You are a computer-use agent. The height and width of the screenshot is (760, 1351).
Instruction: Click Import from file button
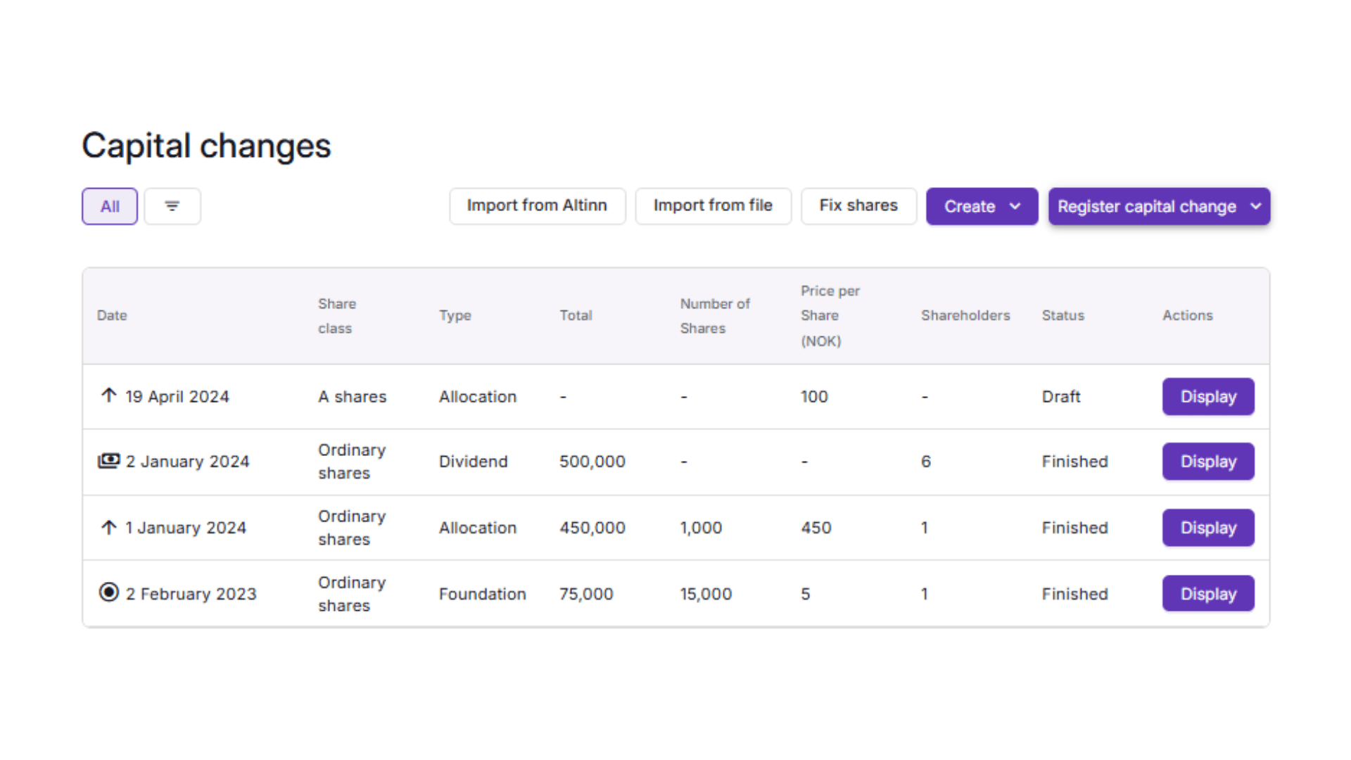coord(713,205)
